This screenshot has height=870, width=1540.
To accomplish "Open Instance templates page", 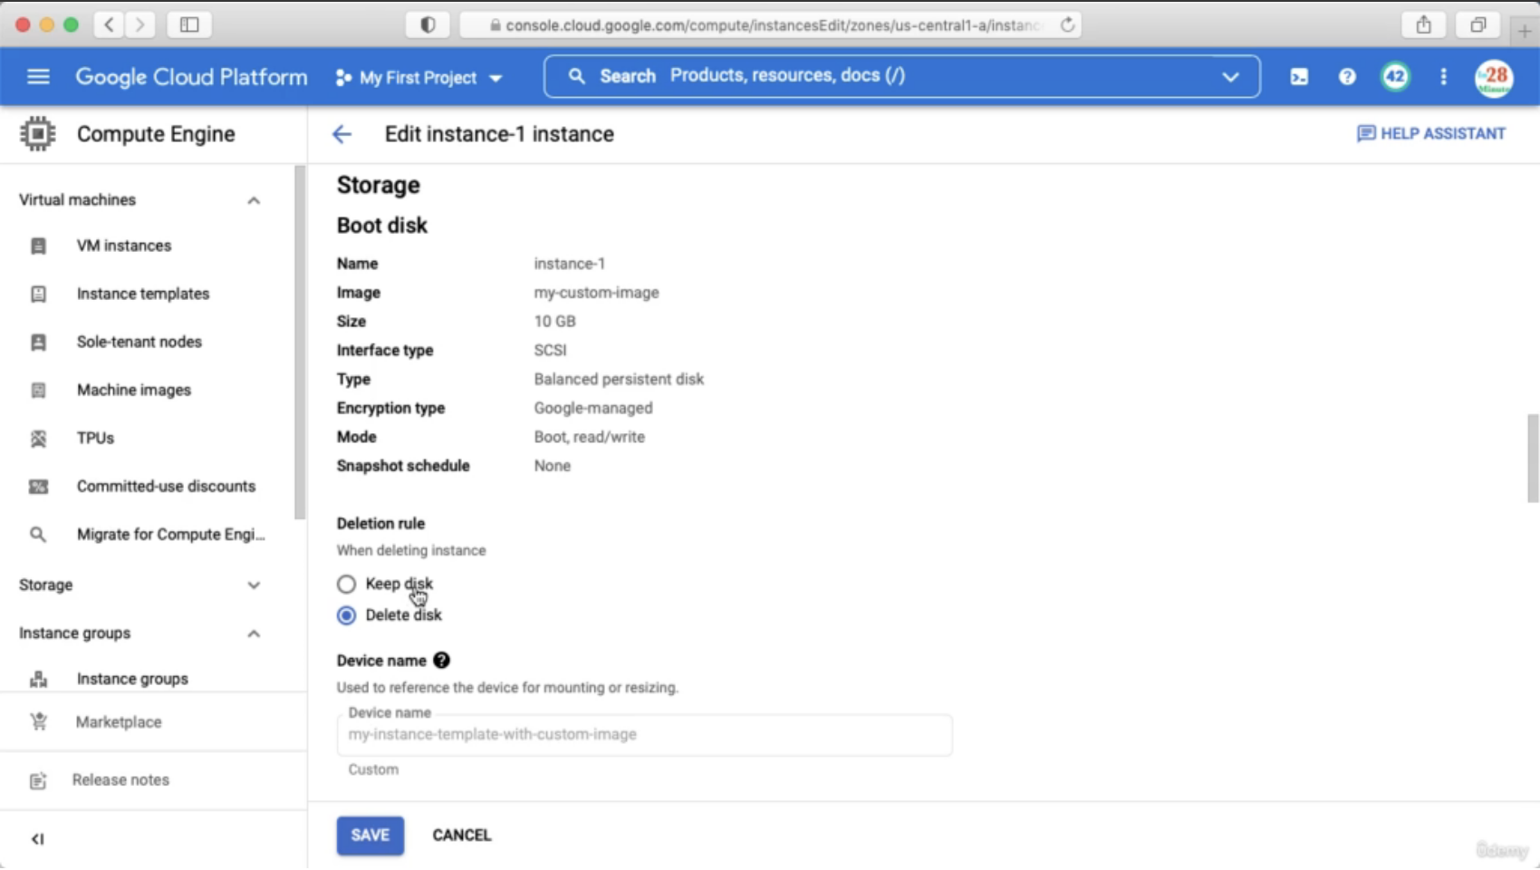I will [x=143, y=294].
